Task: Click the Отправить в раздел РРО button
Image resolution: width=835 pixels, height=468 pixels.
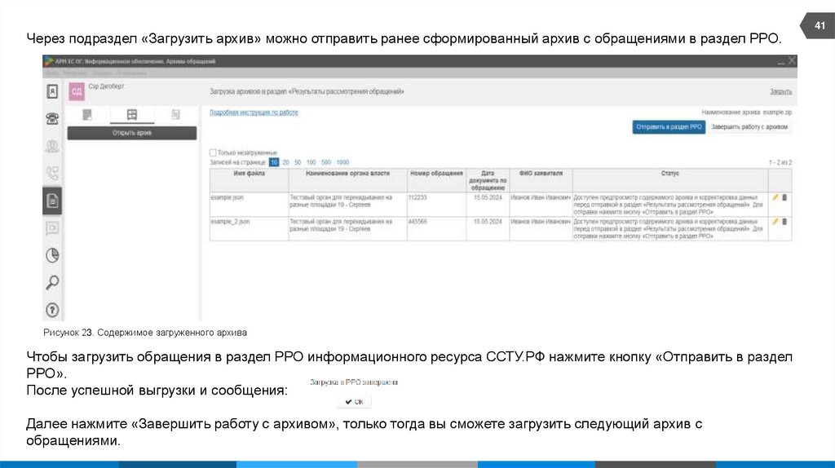Action: point(669,127)
